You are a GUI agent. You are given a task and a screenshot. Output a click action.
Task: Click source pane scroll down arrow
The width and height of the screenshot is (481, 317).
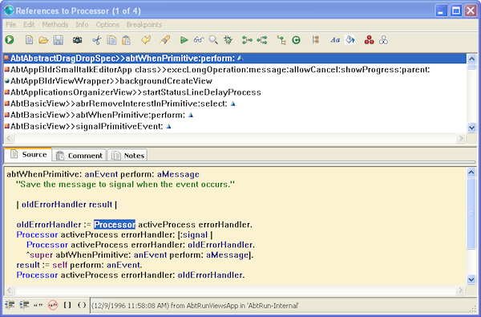tap(471, 279)
